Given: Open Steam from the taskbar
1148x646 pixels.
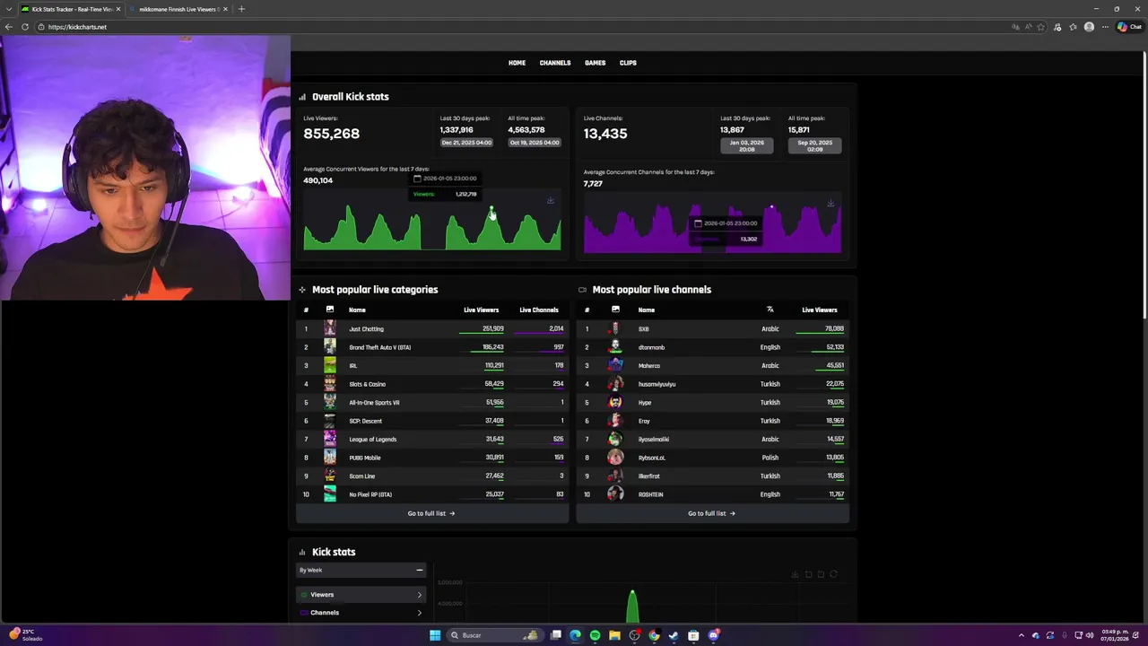Looking at the screenshot, I should pos(674,635).
